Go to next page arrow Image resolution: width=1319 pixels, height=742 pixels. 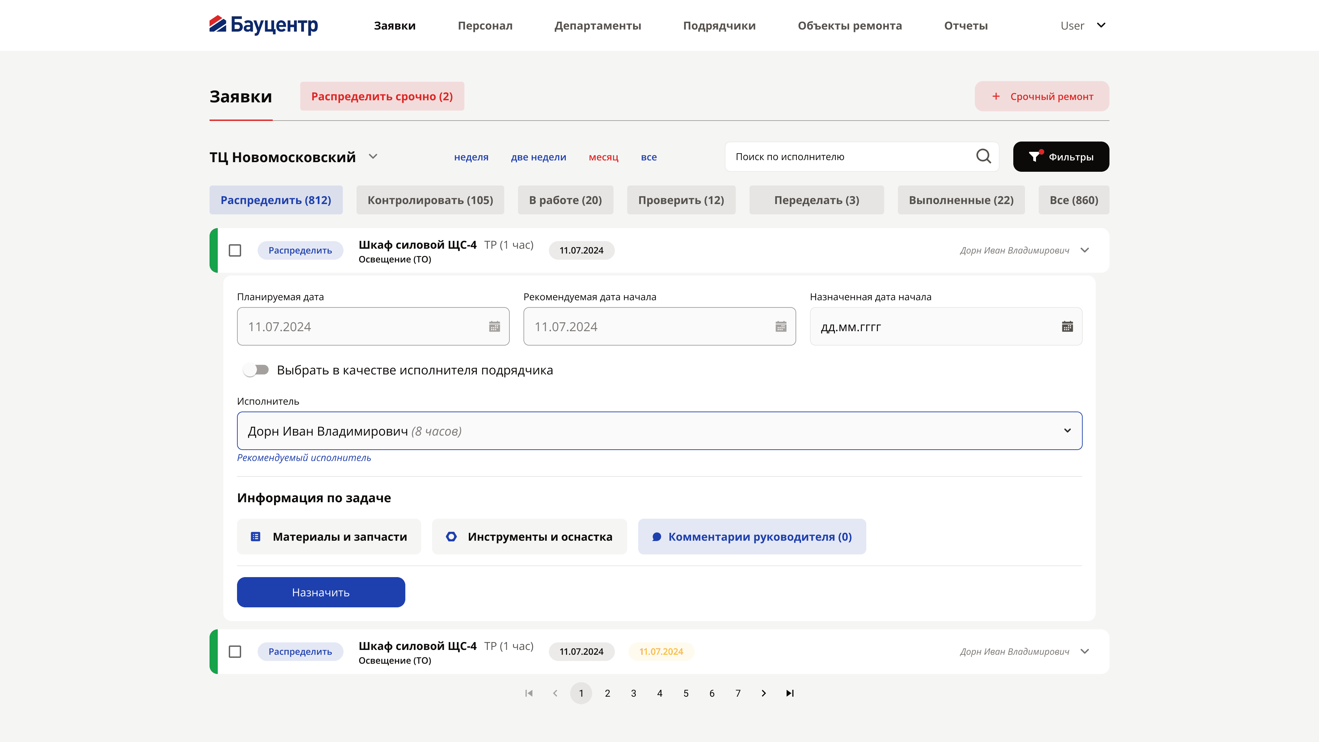tap(764, 693)
